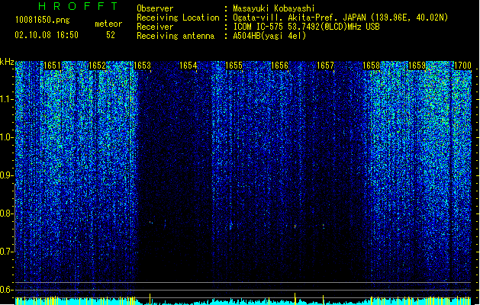Click the cyan signal-level graph at the bottom
Screen dimensions: 480x305
(x=243, y=301)
